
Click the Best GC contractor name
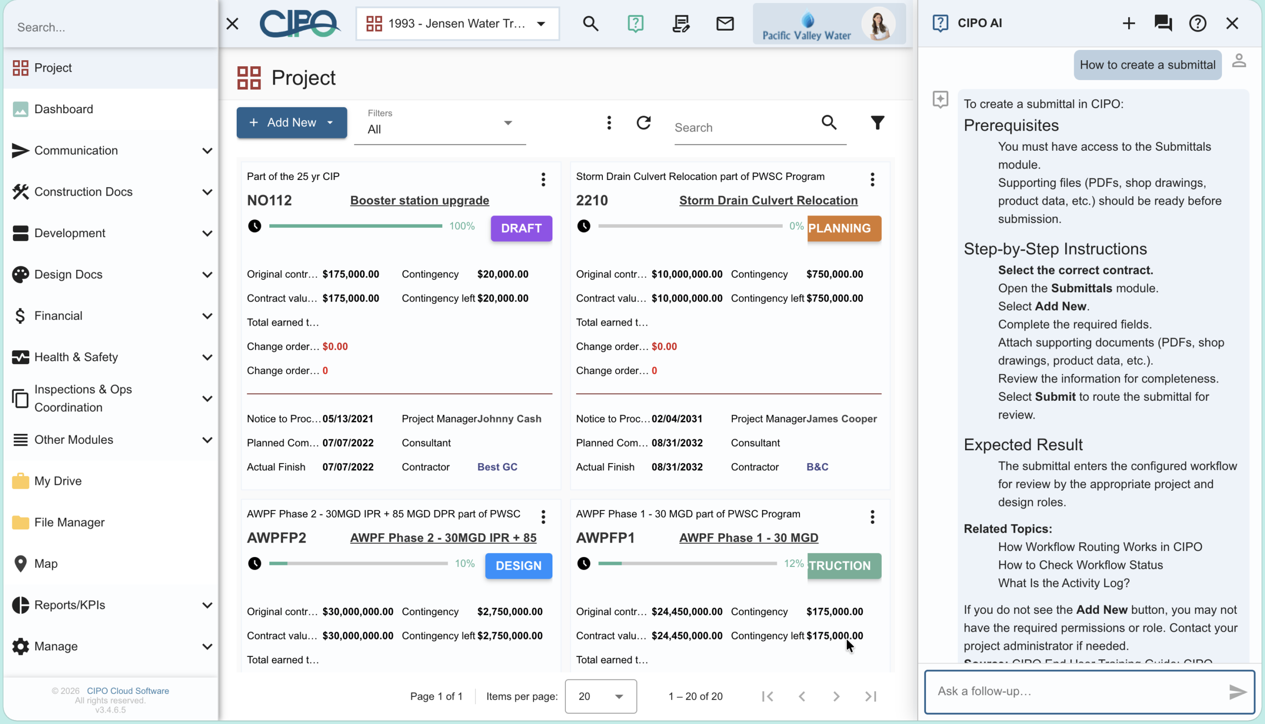(x=497, y=468)
